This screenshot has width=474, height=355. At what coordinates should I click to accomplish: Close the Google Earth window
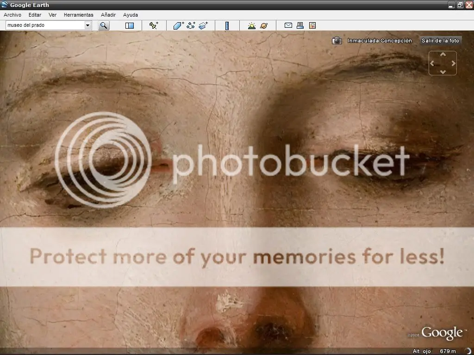(469, 5)
